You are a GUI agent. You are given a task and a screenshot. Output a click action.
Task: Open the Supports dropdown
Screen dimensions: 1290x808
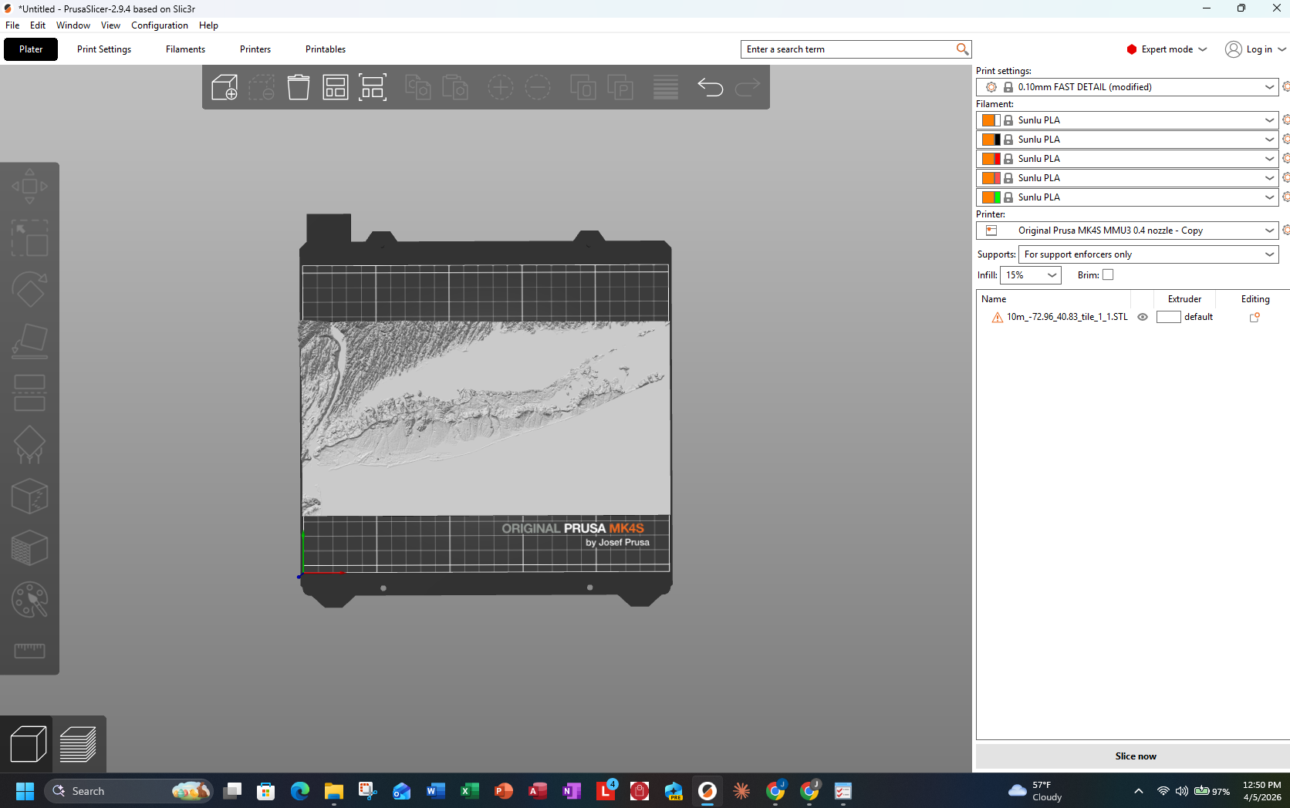[1148, 254]
